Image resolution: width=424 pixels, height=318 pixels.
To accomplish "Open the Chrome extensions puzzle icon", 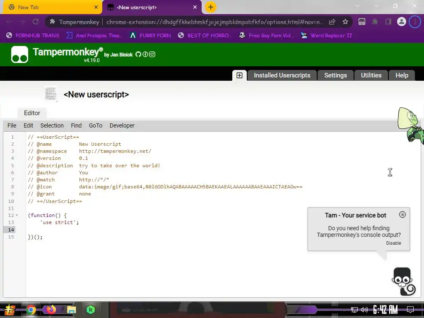I will click(x=375, y=22).
